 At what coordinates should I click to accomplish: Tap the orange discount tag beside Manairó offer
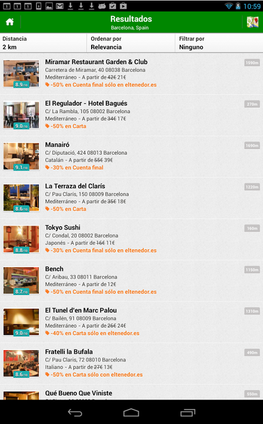47,167
